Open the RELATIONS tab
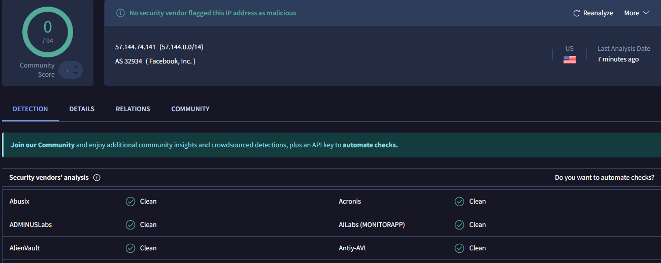Image resolution: width=661 pixels, height=263 pixels. [x=133, y=109]
